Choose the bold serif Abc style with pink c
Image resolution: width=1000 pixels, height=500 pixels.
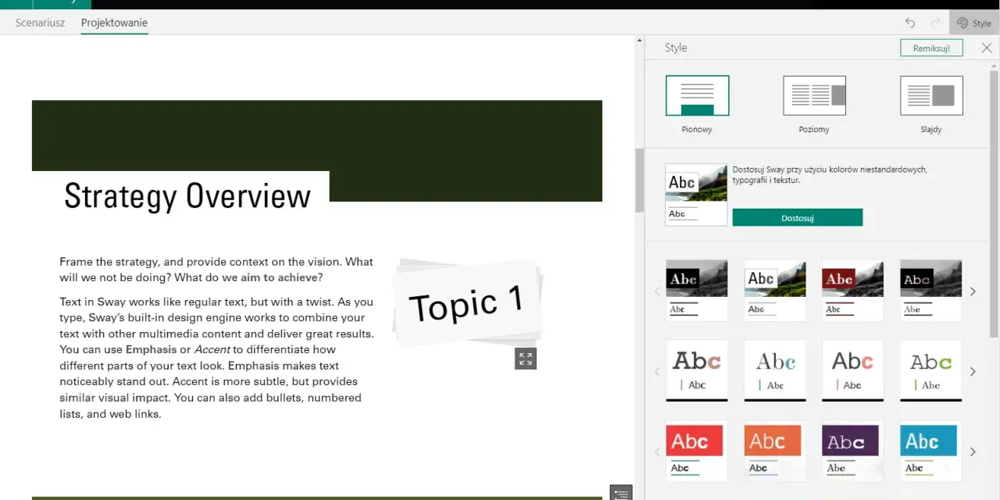(x=697, y=370)
